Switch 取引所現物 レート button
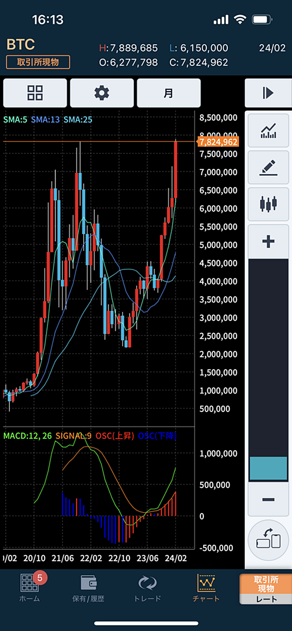Image resolution: width=292 pixels, height=631 pixels. tap(265, 589)
